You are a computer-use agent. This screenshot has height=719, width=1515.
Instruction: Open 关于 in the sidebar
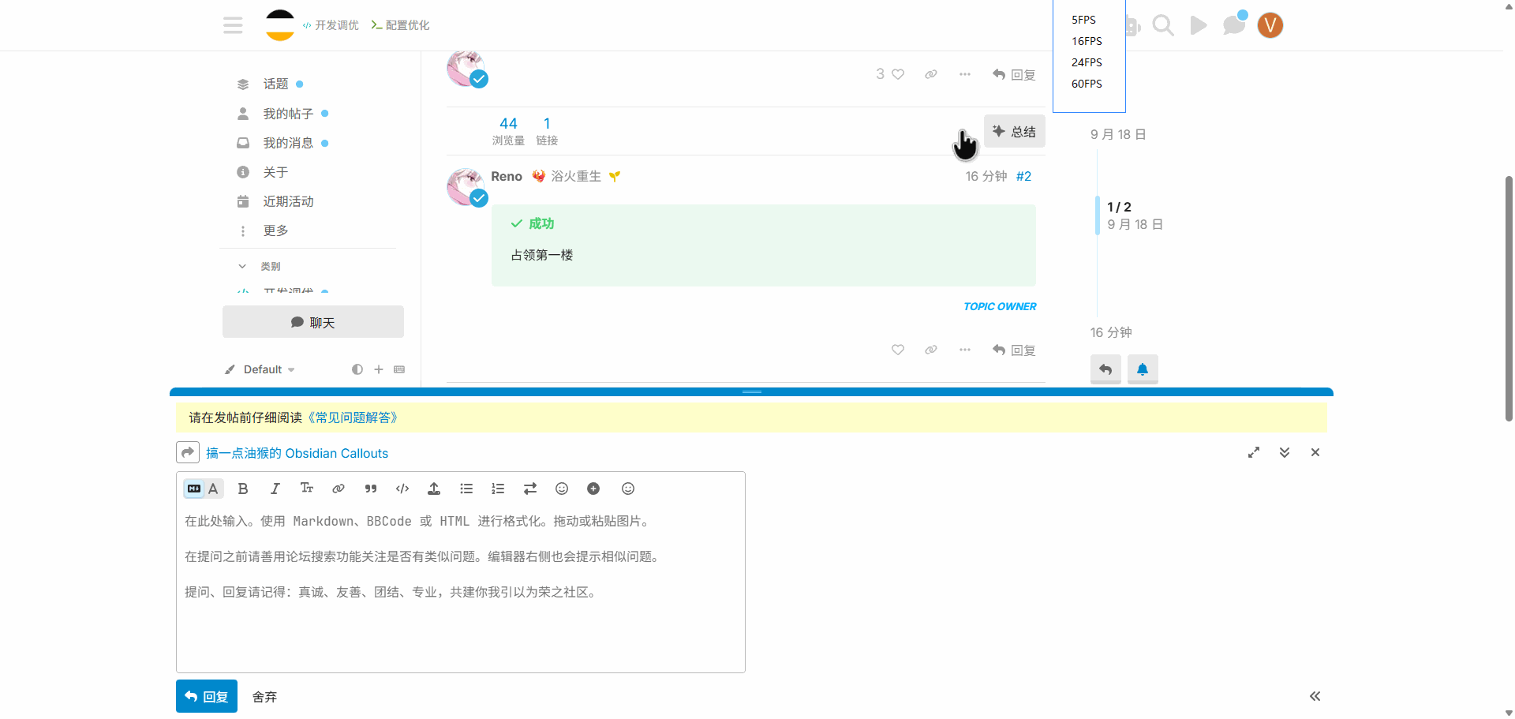[x=275, y=172]
